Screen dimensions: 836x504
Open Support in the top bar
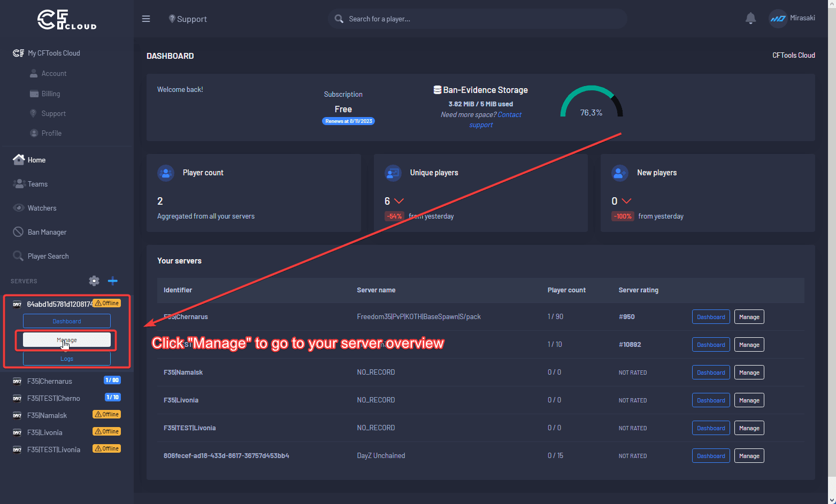pyautogui.click(x=188, y=19)
